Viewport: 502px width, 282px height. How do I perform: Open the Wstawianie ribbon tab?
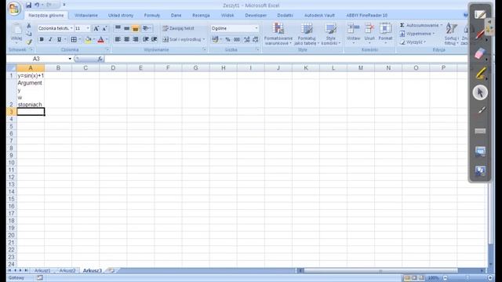point(86,16)
